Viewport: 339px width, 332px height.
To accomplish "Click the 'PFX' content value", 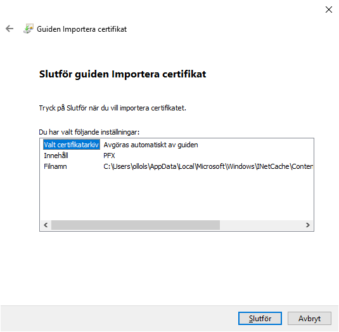I will point(109,156).
